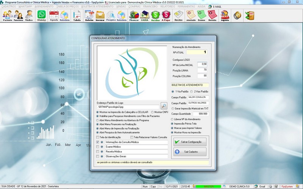
Task: Toggle Gerar Impressão Matricial em TXT
Action: pyautogui.click(x=173, y=108)
